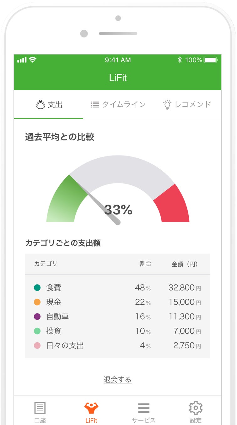Tap the list icon for タイムライン
237x425 pixels.
coord(95,105)
